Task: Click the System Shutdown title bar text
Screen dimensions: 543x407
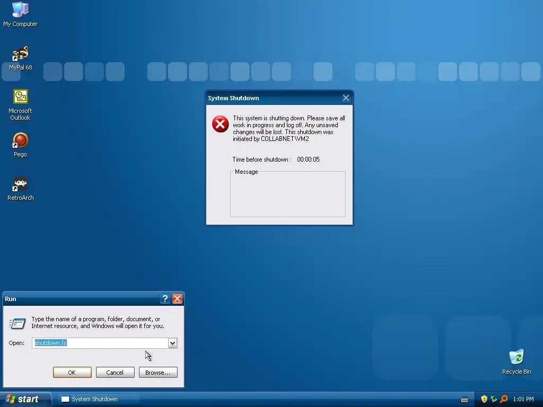Action: pyautogui.click(x=233, y=98)
